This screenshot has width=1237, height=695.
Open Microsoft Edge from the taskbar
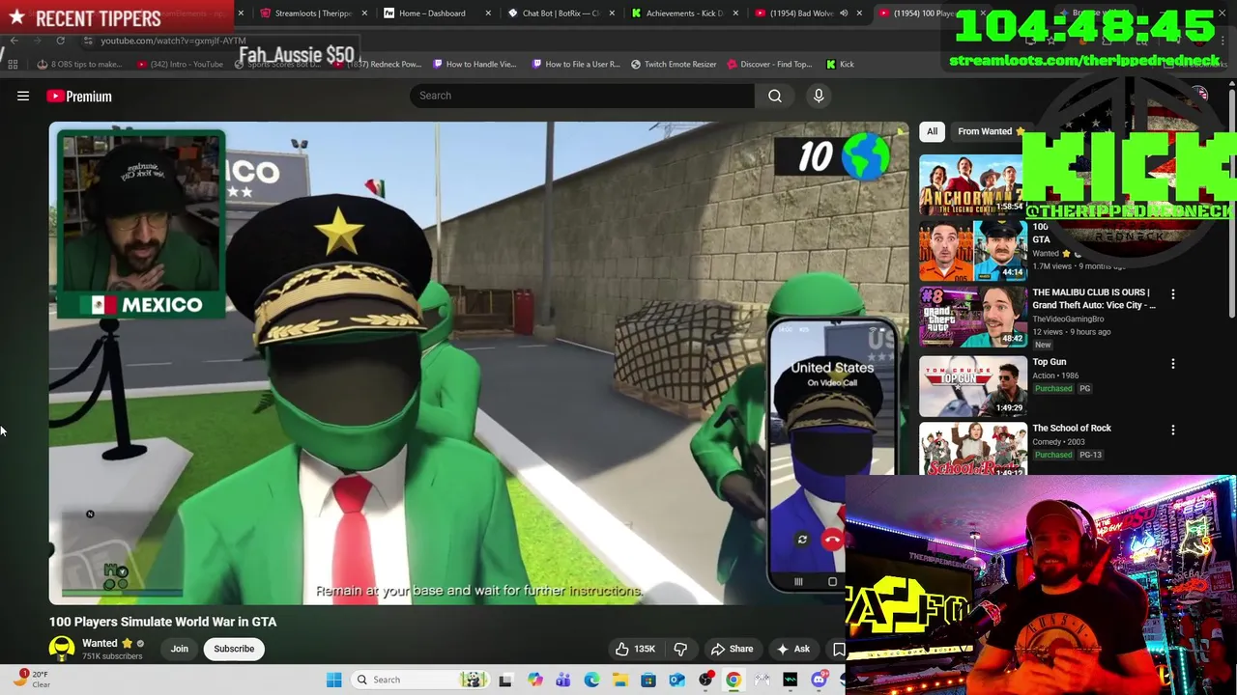point(591,680)
